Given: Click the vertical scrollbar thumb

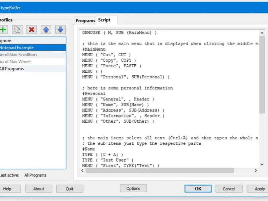Looking at the screenshot, I should [262, 75].
